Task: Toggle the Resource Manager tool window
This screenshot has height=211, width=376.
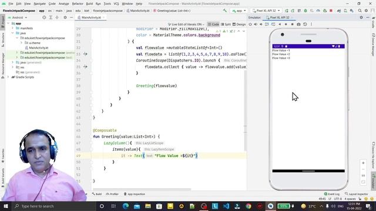Action: point(3,65)
